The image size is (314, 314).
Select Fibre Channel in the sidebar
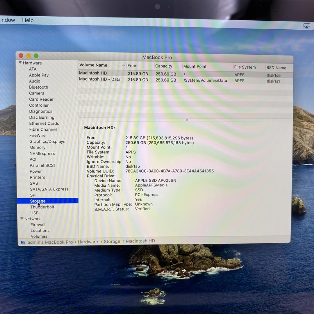[x=43, y=129]
